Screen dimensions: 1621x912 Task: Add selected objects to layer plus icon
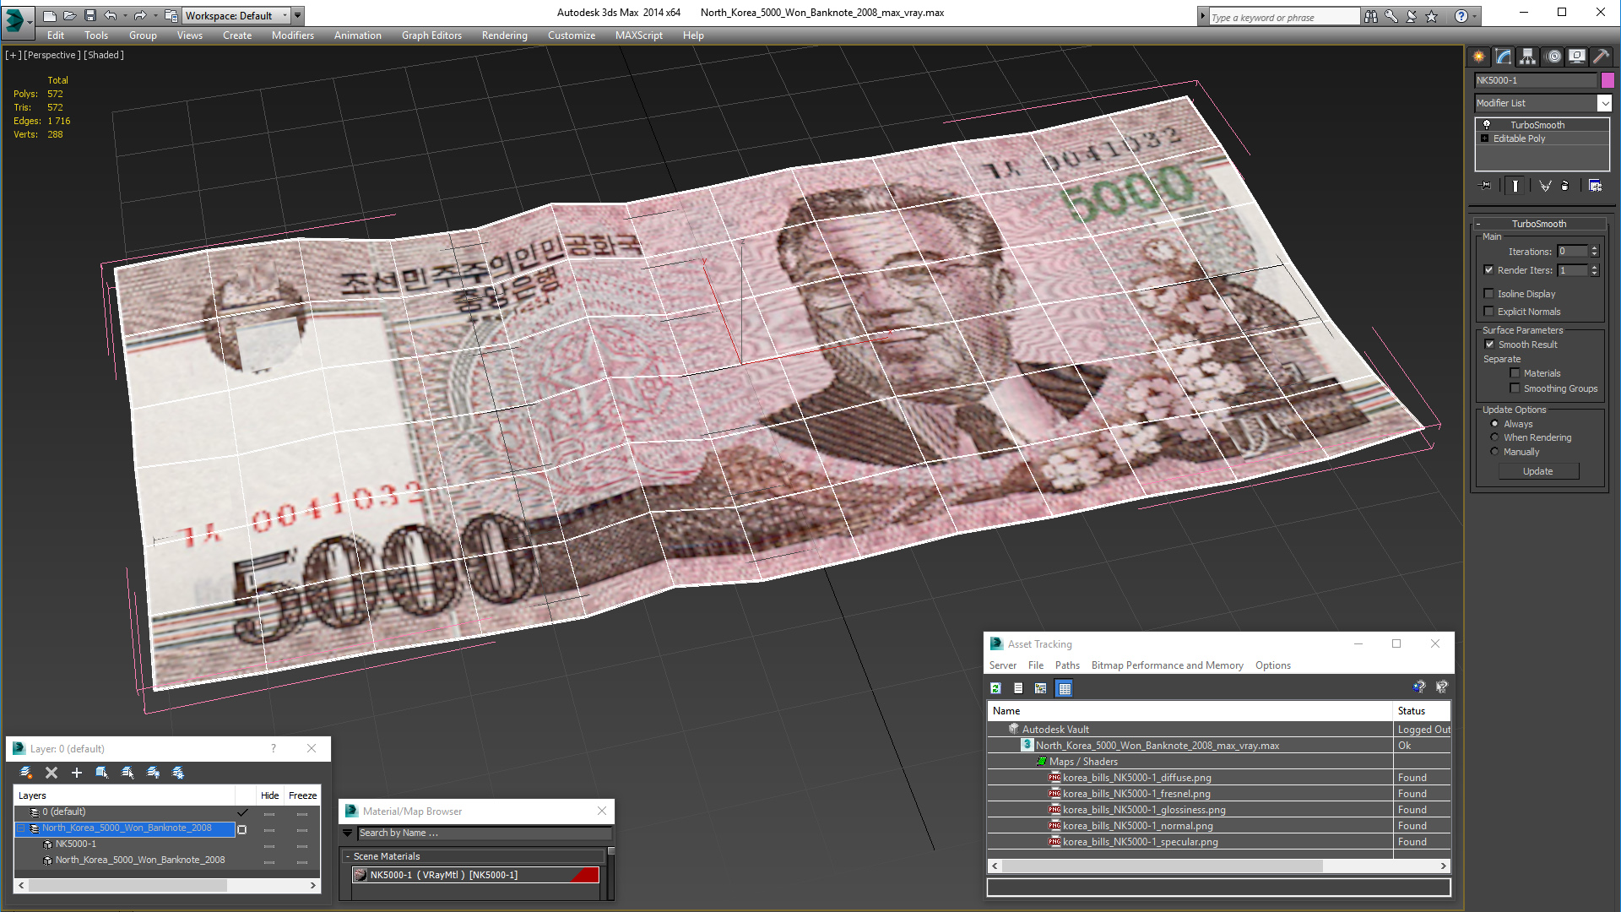click(77, 773)
